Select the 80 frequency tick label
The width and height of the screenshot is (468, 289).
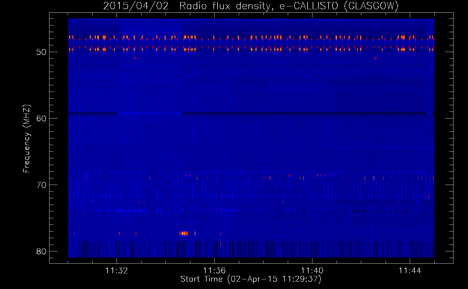pyautogui.click(x=41, y=251)
